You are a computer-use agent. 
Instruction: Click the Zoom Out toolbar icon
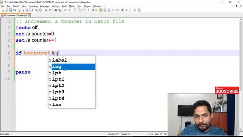(69, 10)
